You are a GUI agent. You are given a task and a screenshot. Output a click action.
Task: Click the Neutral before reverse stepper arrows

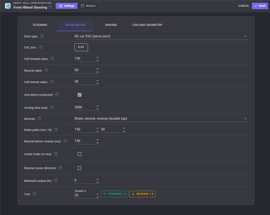98,141
